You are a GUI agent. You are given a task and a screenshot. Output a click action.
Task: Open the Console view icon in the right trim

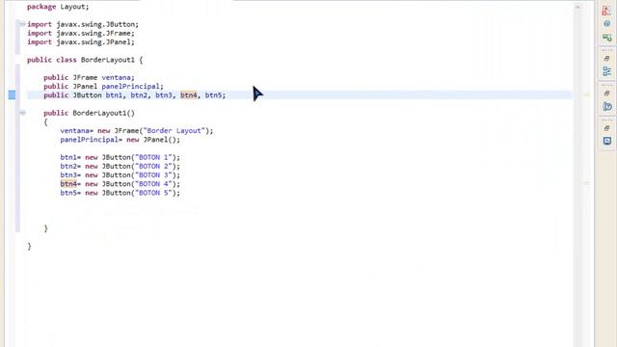coord(607,141)
